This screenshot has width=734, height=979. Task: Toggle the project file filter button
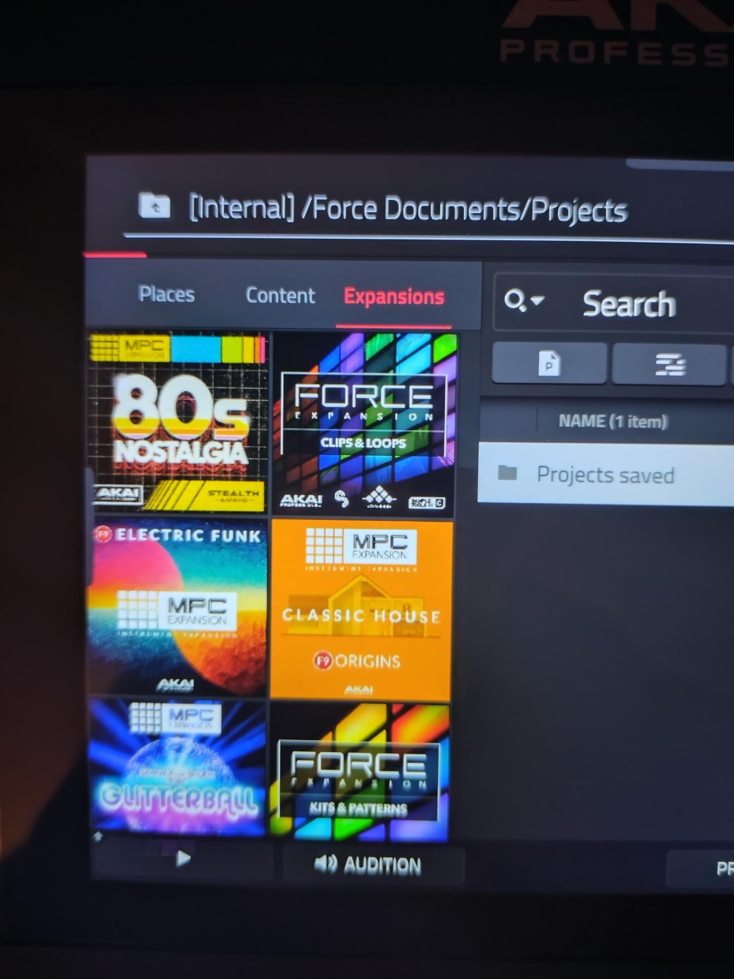click(x=549, y=363)
